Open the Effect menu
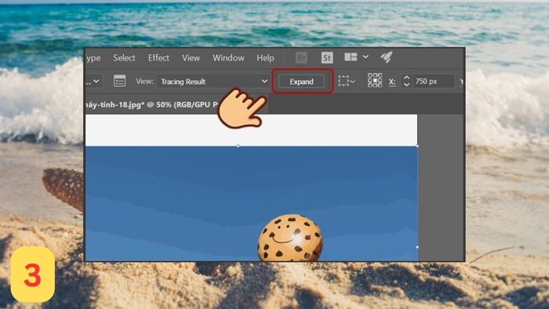The height and width of the screenshot is (309, 549). click(158, 58)
